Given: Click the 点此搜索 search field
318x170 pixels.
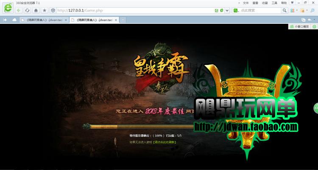Looking at the screenshot, I should click(x=260, y=10).
